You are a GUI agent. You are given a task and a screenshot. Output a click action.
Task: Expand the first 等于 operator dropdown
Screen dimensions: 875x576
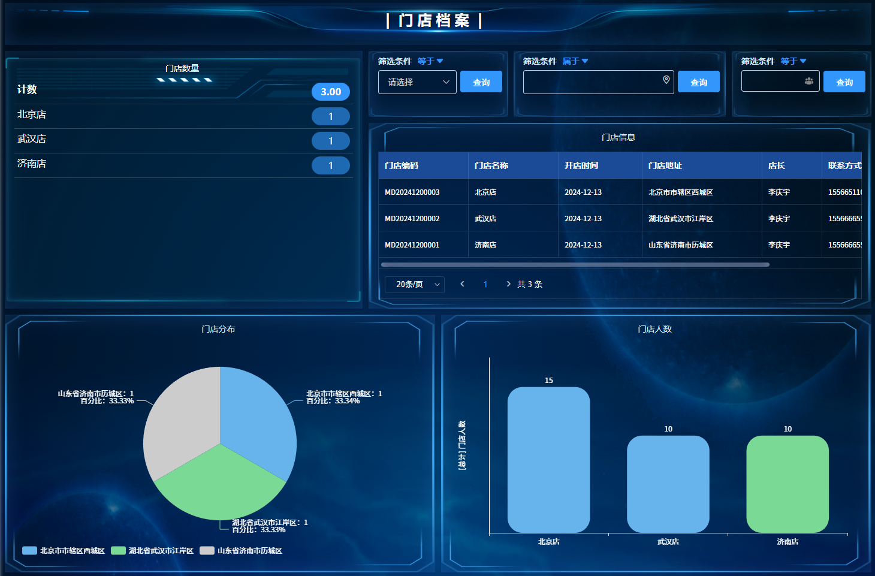click(x=430, y=61)
